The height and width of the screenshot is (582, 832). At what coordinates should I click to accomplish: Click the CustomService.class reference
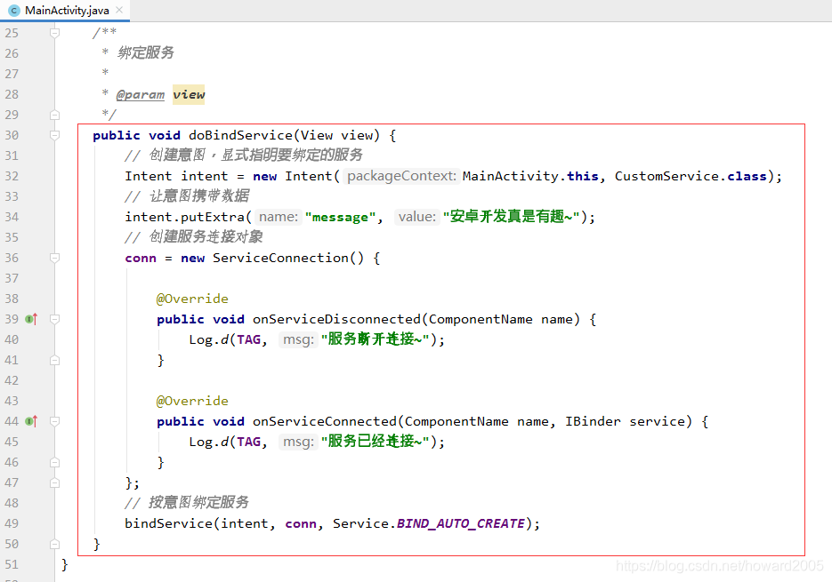(691, 176)
